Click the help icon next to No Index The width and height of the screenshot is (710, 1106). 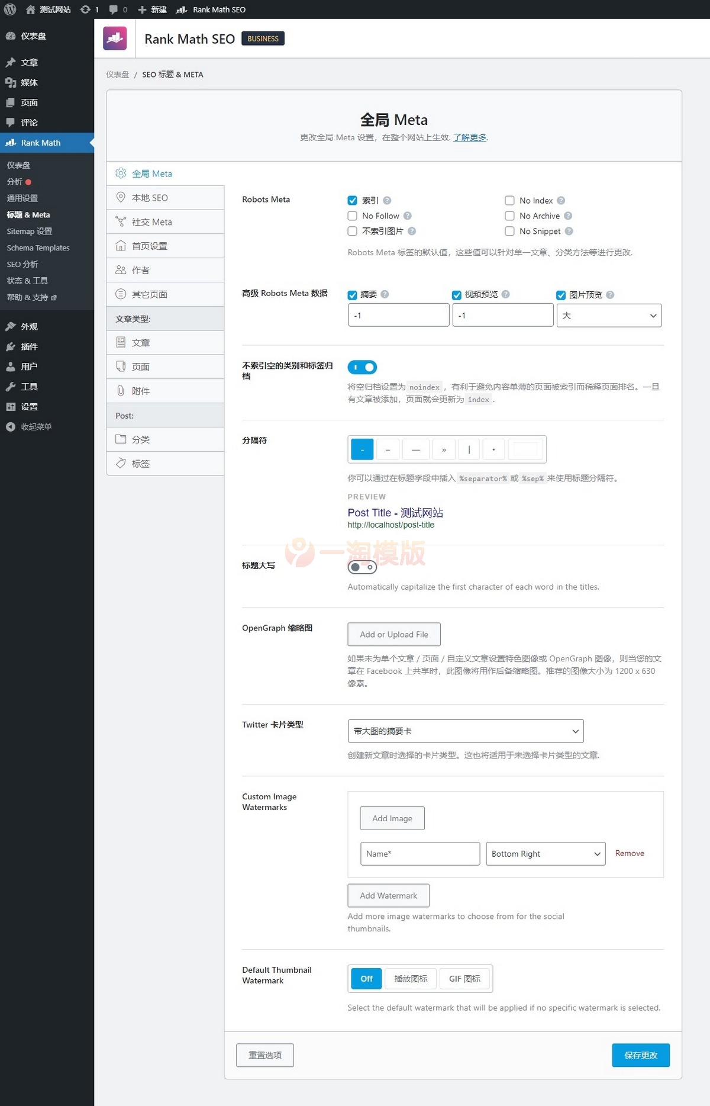pyautogui.click(x=561, y=201)
